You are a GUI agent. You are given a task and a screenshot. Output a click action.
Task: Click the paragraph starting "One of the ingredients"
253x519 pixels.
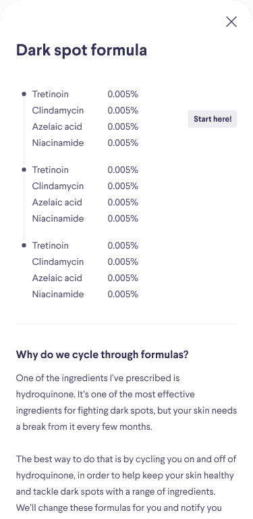[x=127, y=402]
